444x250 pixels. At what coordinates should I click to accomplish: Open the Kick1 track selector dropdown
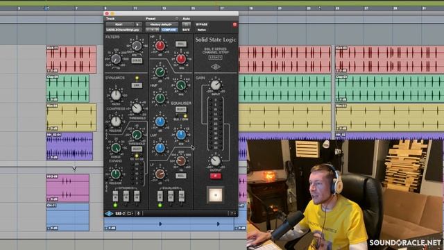120,24
